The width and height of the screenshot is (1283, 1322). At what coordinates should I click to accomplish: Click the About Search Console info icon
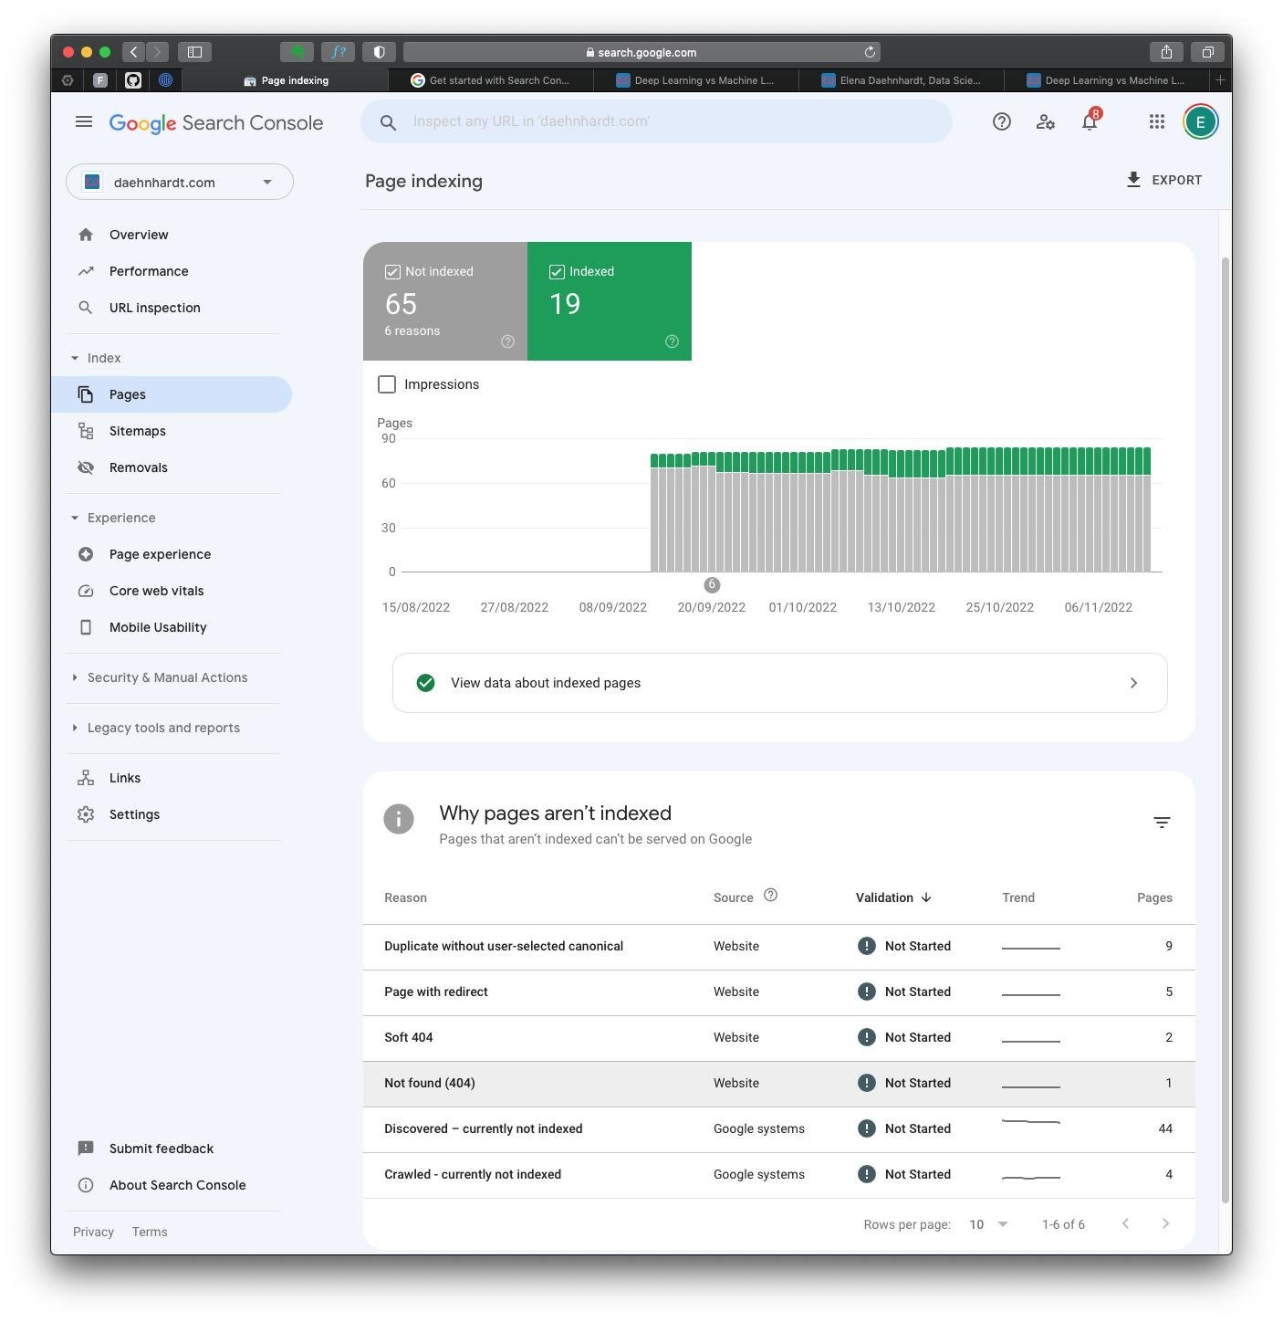(x=86, y=1185)
